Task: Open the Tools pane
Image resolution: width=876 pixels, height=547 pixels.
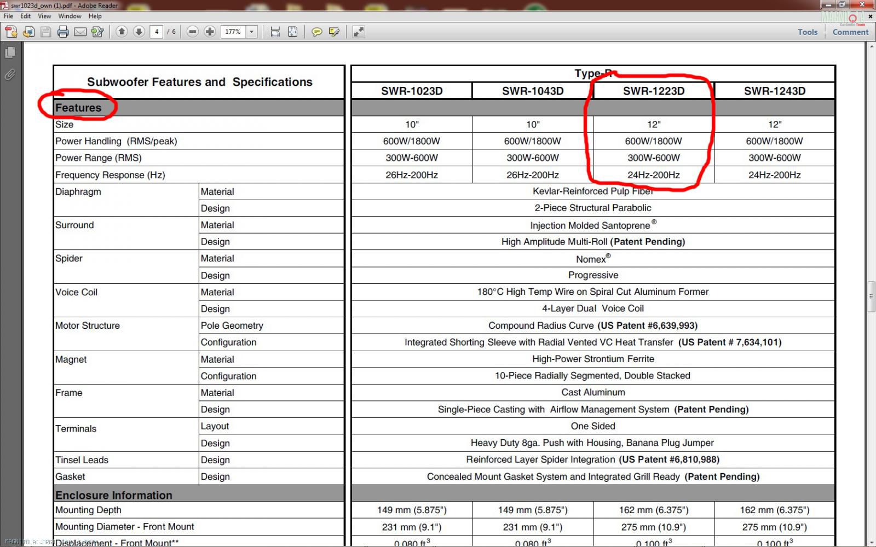Action: point(808,32)
